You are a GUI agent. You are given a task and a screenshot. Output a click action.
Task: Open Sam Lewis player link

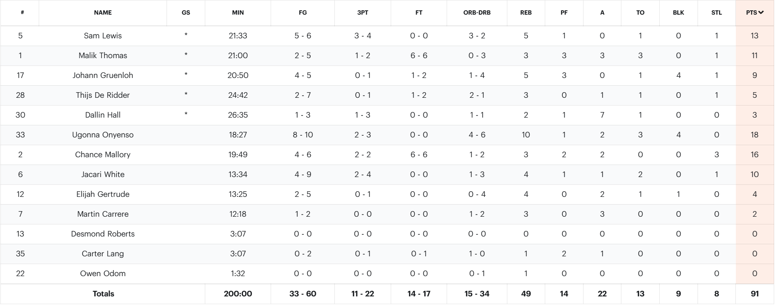point(103,36)
